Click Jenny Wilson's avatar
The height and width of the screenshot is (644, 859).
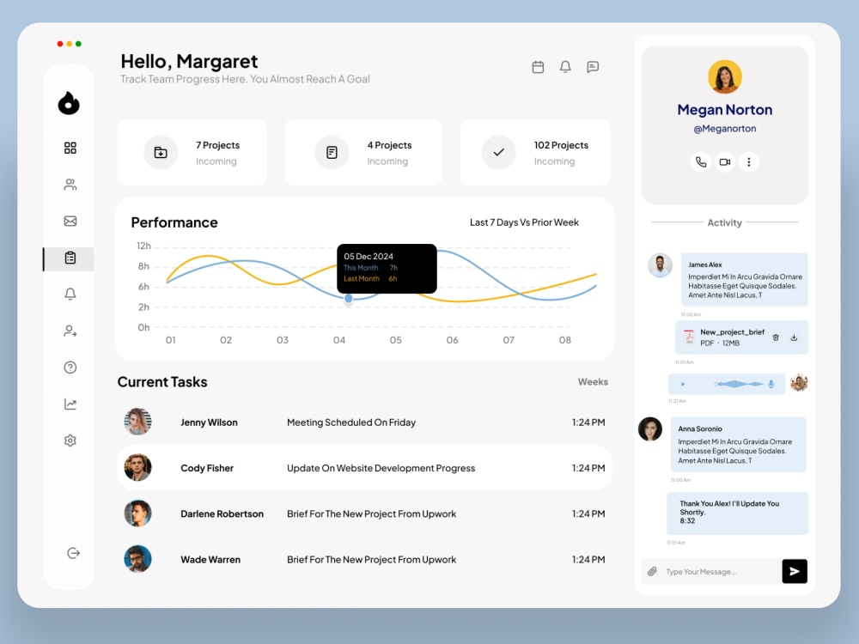point(137,422)
